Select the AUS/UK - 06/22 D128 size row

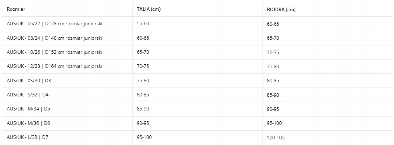tap(197, 24)
